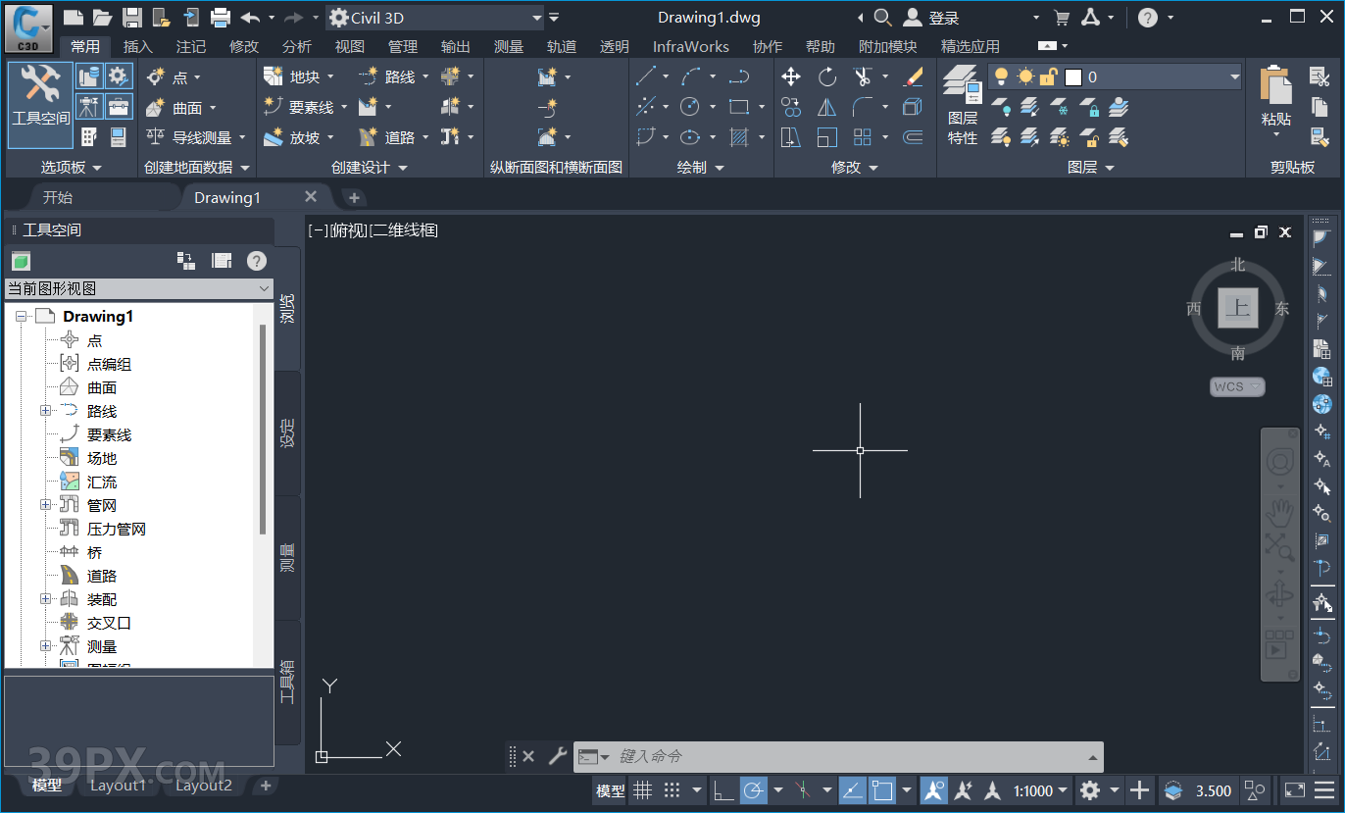1345x813 pixels.
Task: Click the Open folder icon in quick access toolbar
Action: tap(102, 18)
